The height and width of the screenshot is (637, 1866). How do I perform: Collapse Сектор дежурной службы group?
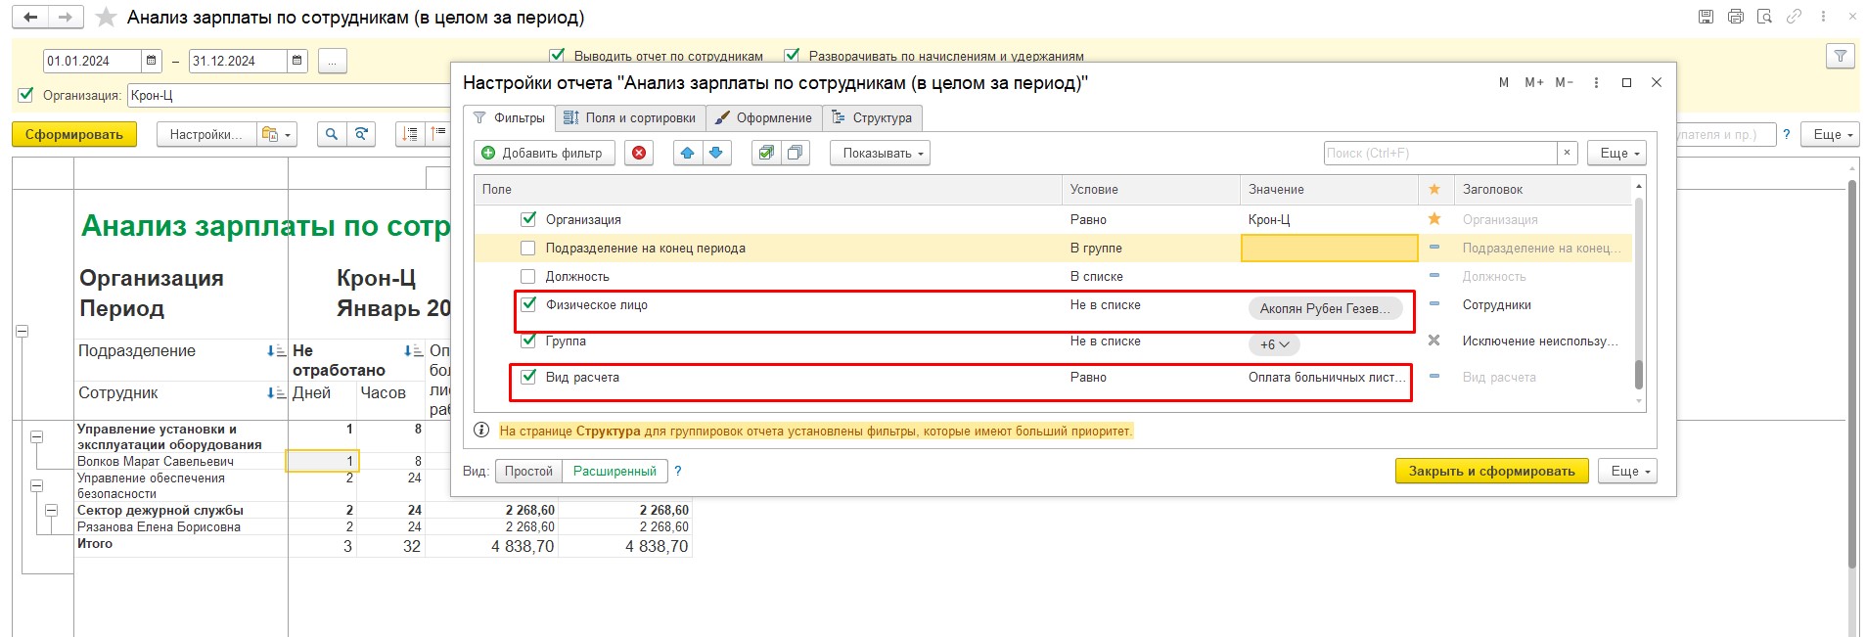(52, 510)
